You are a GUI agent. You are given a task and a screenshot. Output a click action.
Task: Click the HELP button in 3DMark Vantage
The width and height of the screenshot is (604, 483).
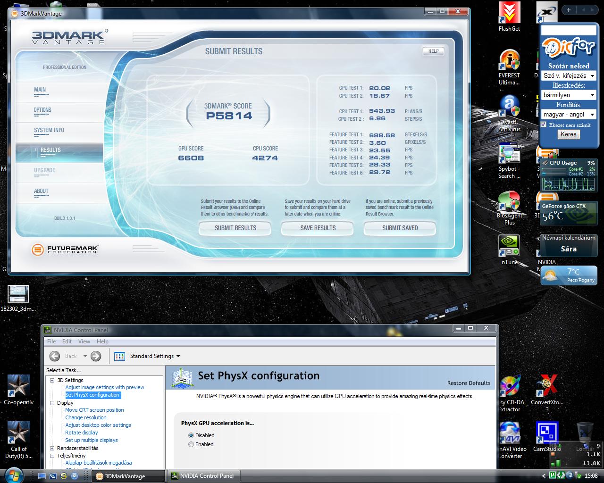click(x=433, y=51)
